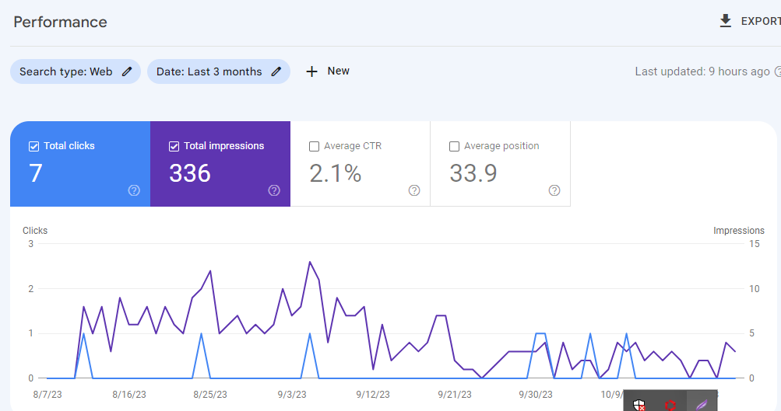The image size is (781, 411).
Task: Uncheck the Total clicks checkbox
Action: (33, 146)
